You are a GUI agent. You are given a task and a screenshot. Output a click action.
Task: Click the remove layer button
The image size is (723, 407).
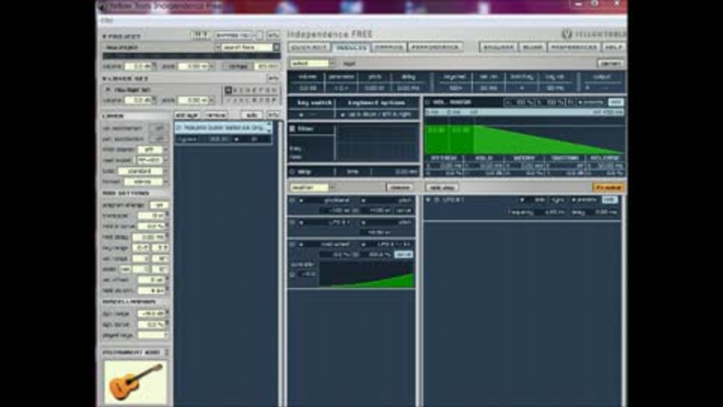click(216, 115)
